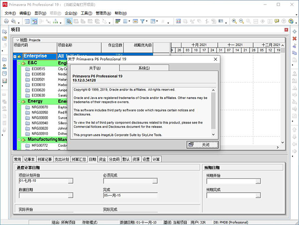Screen dimensions: 299x225
Task: Select the 预算汇总 tab in details panel
Action: tap(78, 159)
